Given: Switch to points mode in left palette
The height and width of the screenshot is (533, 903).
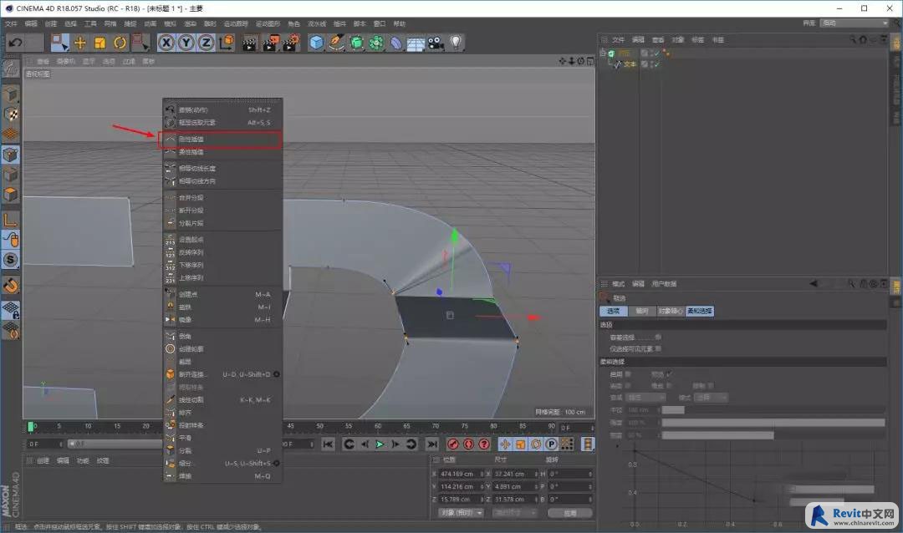Looking at the screenshot, I should pyautogui.click(x=11, y=155).
